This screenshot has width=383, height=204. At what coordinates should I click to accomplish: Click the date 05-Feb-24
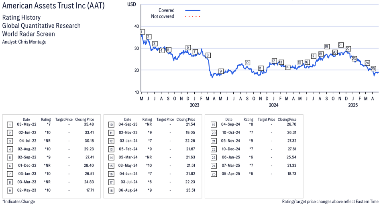pyautogui.click(x=128, y=149)
